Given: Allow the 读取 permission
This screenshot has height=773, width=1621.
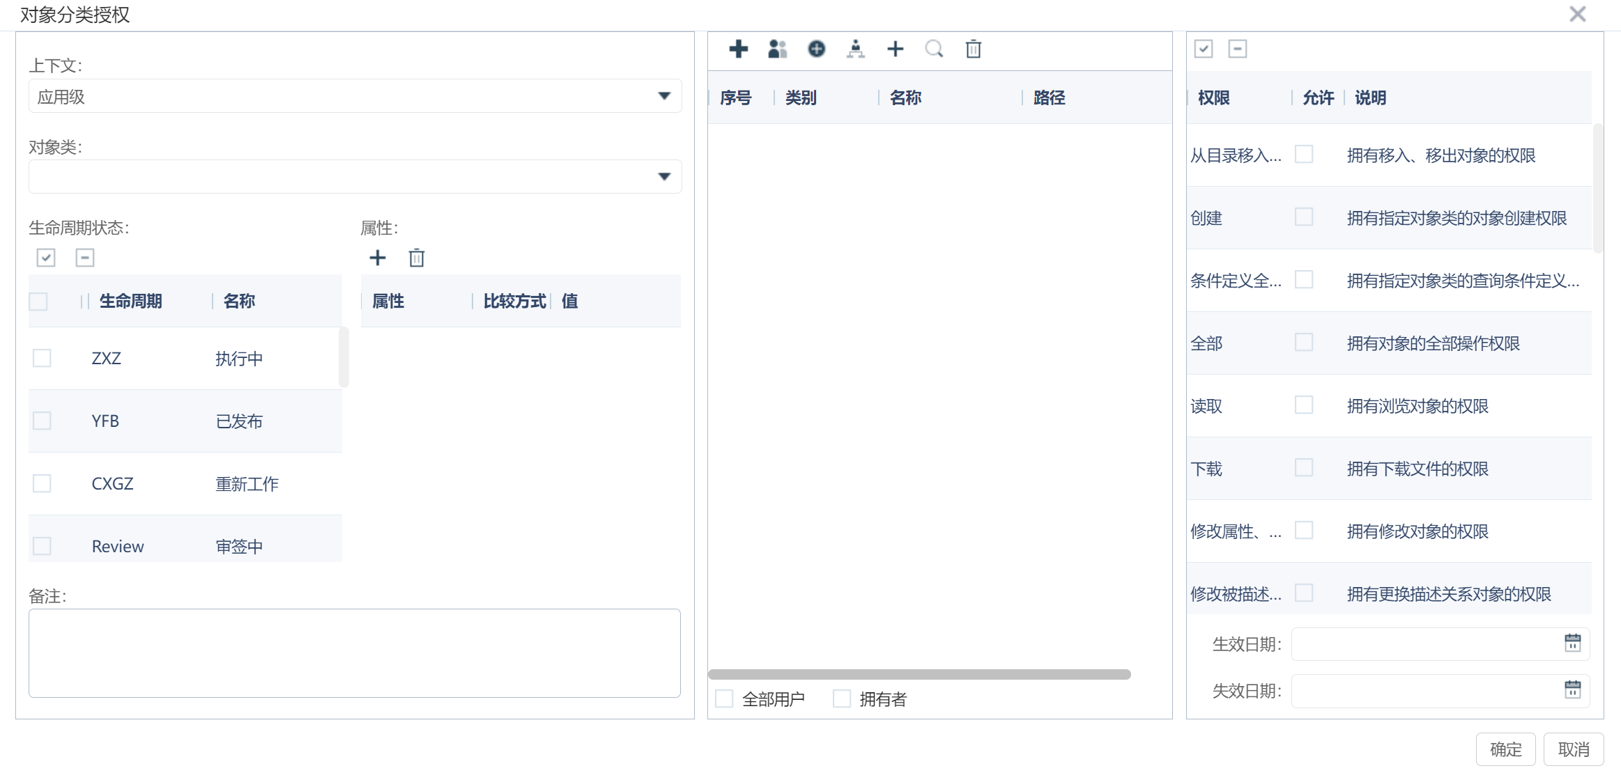Looking at the screenshot, I should pos(1304,405).
